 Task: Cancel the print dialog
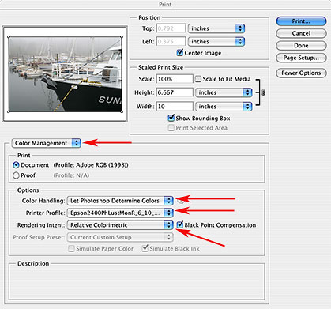click(301, 33)
